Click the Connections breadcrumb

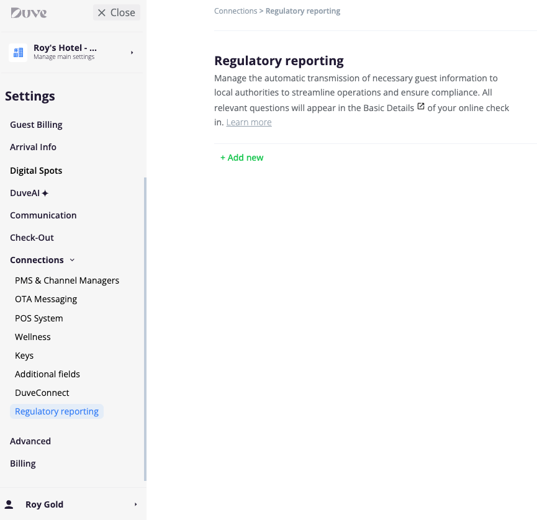pos(235,11)
